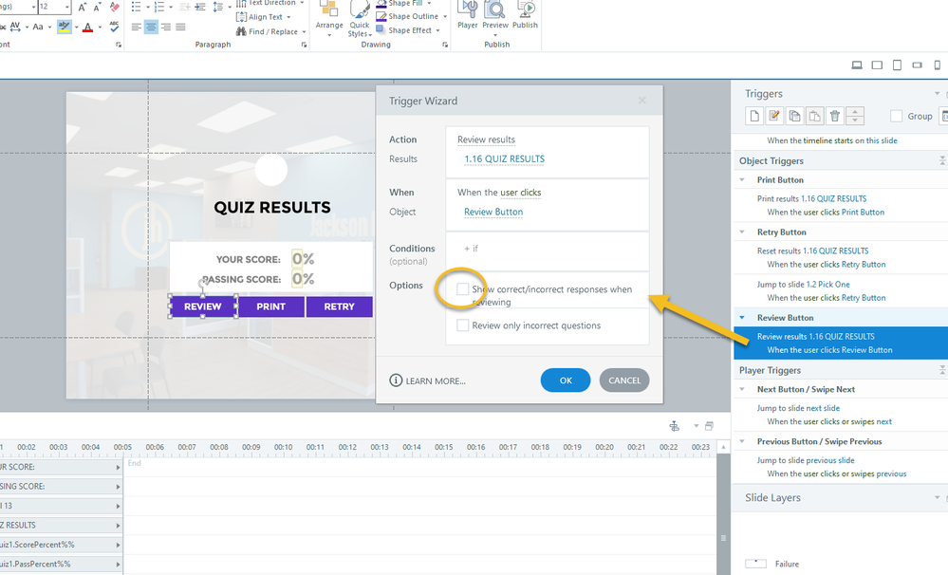The width and height of the screenshot is (948, 575).
Task: Check Review only incorrect questions
Action: [x=462, y=325]
